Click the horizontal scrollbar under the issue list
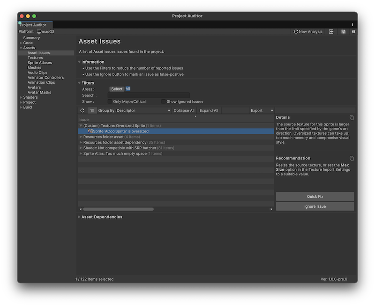Viewport: 375px width, 306px height. (118, 209)
